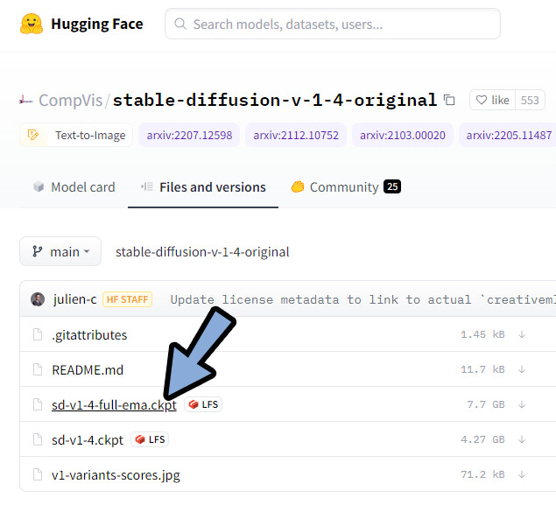Switch to the Model card tab

(74, 187)
